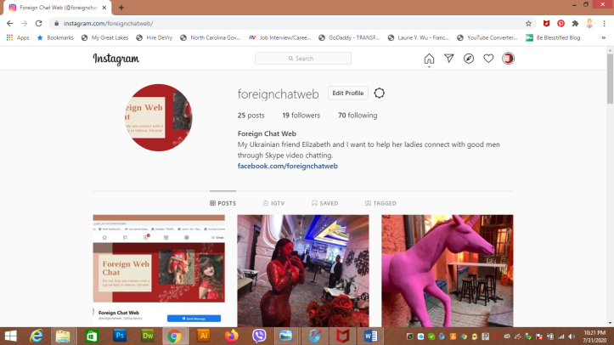Open profile avatar menu in navbar
This screenshot has width=614, height=345.
[x=509, y=59]
